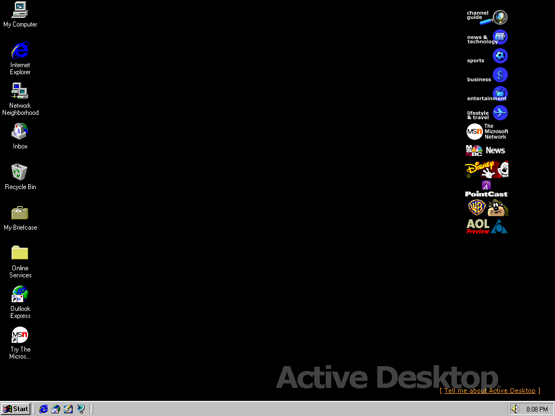Click the 8:08 PM system clock
Image resolution: width=555 pixels, height=416 pixels.
coord(537,409)
